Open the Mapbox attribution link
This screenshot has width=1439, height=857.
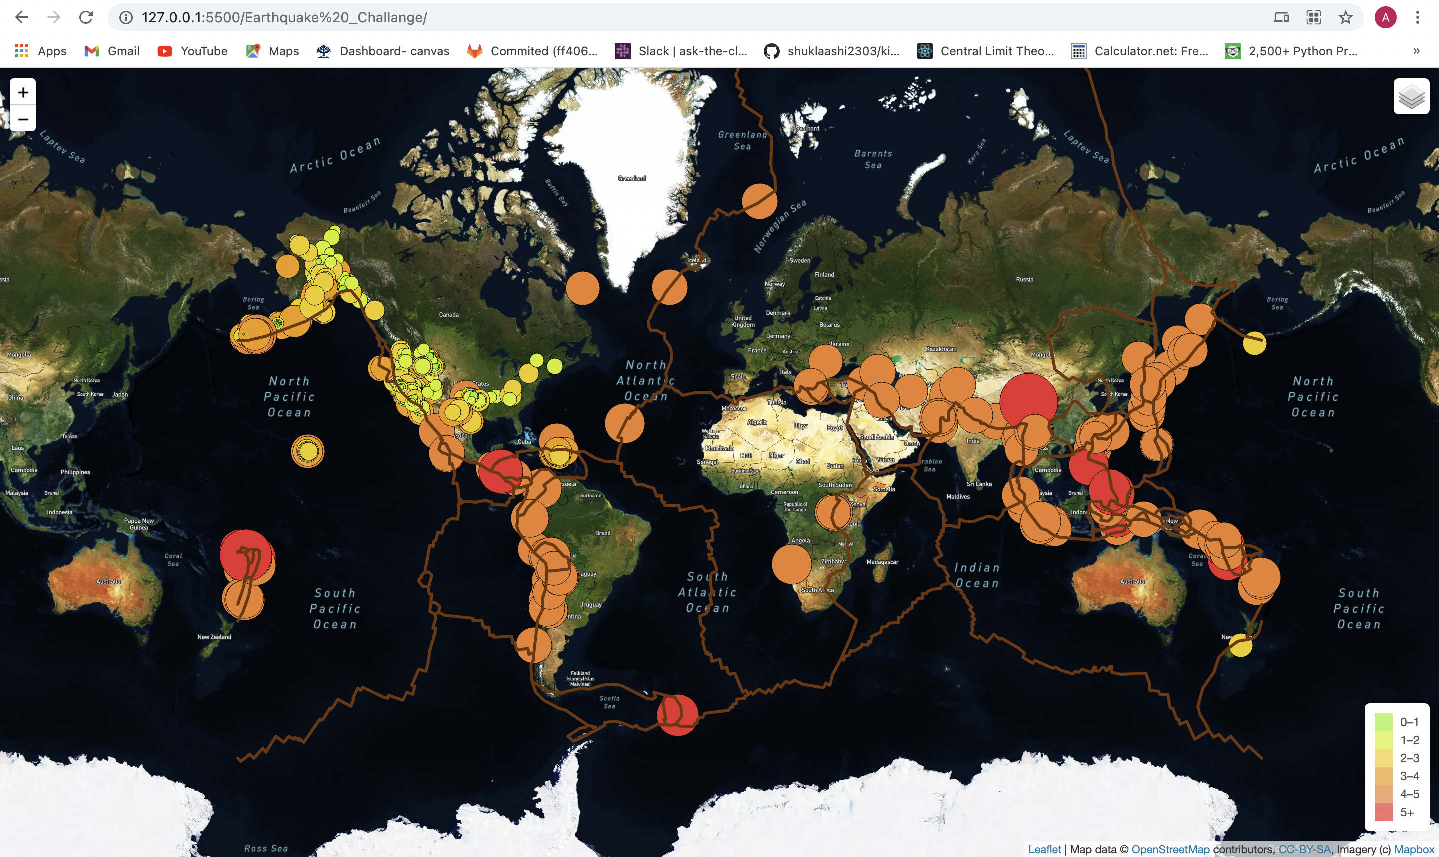point(1414,849)
